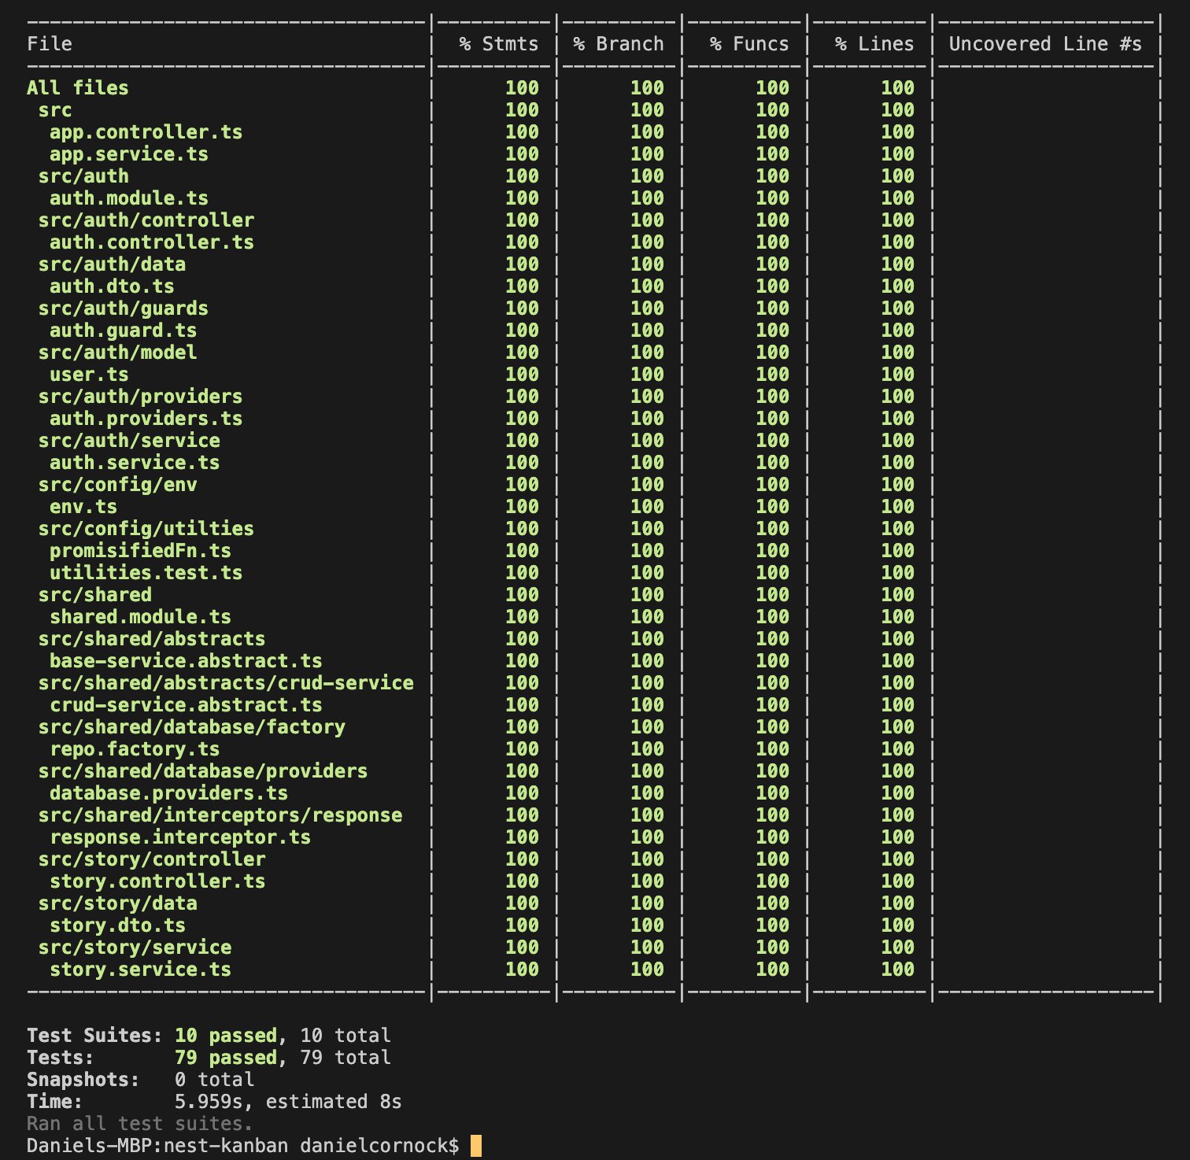Click the 'src/story/service' folder row
The image size is (1190, 1160).
pos(135,947)
